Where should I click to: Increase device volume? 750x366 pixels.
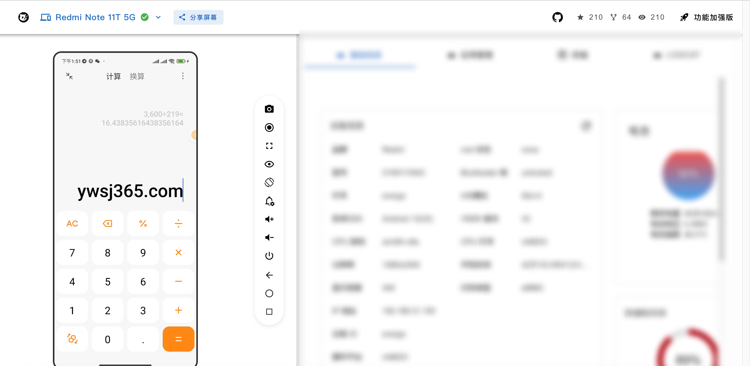pyautogui.click(x=269, y=219)
